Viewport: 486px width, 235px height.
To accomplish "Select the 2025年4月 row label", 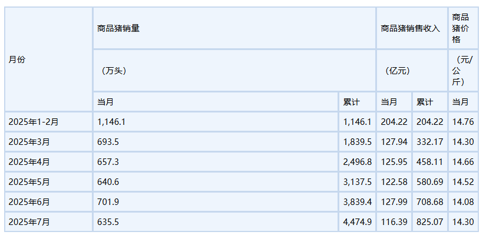I will point(49,162).
